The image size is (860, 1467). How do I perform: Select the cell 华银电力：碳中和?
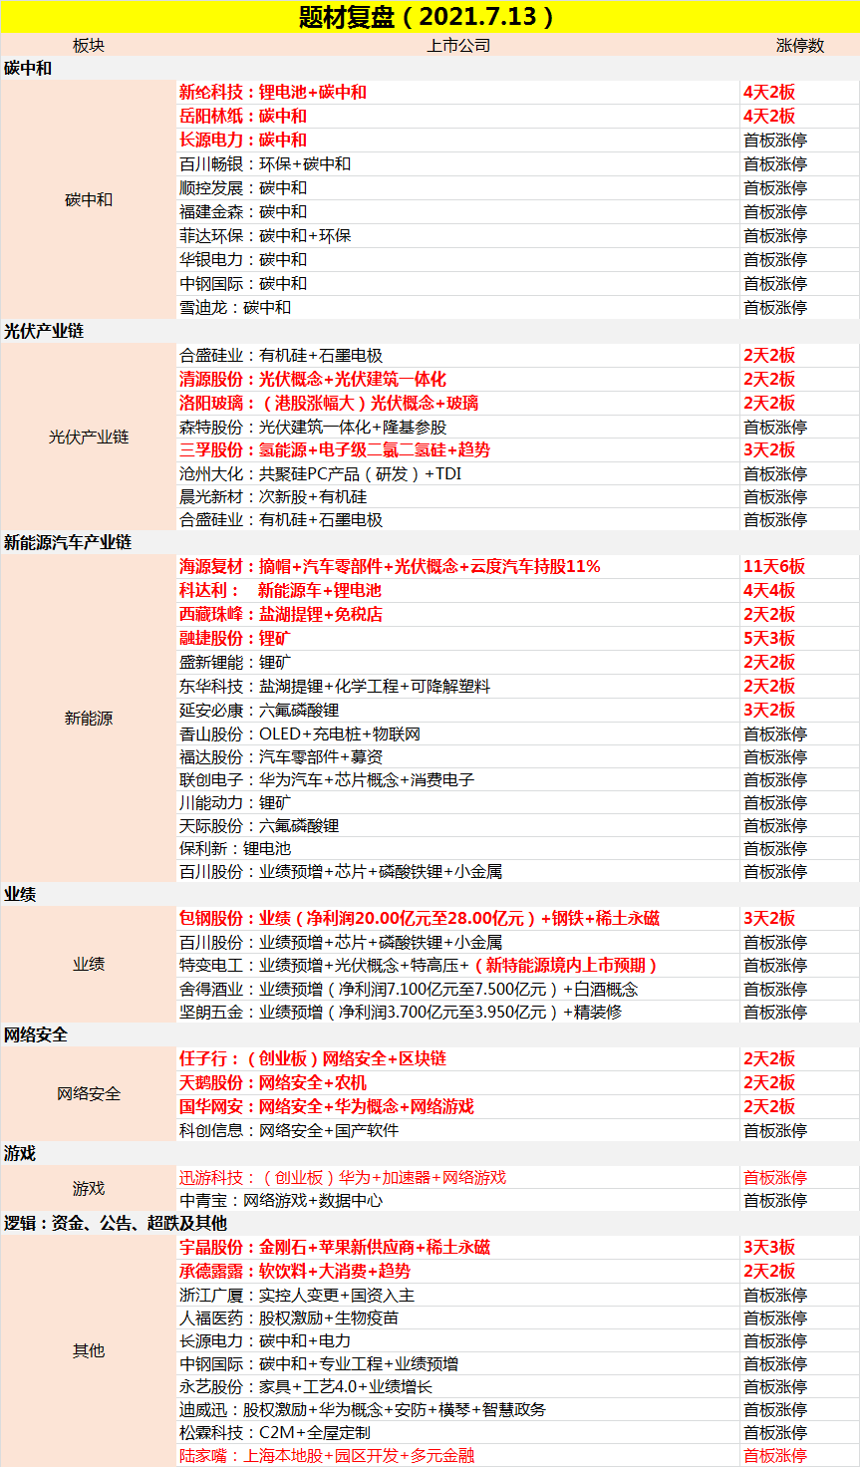click(x=243, y=260)
